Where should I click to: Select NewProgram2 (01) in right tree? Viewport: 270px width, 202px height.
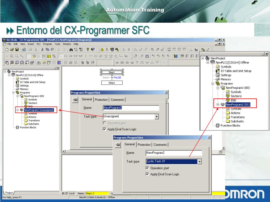pos(238,104)
